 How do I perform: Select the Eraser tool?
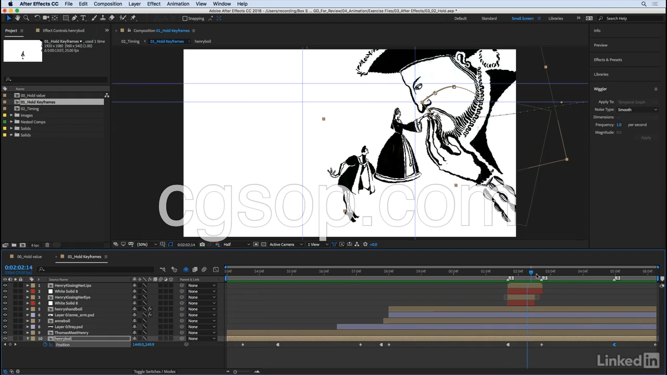coord(112,18)
